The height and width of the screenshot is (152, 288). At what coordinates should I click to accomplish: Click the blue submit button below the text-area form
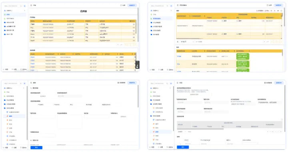click(x=36, y=148)
